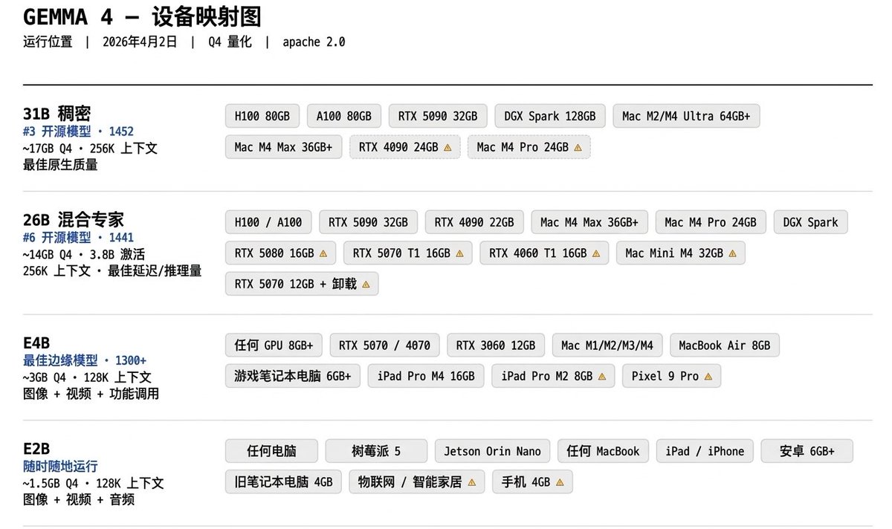This screenshot has width=892, height=529.
Task: Select the 任何 MacBook chip
Action: tap(603, 451)
